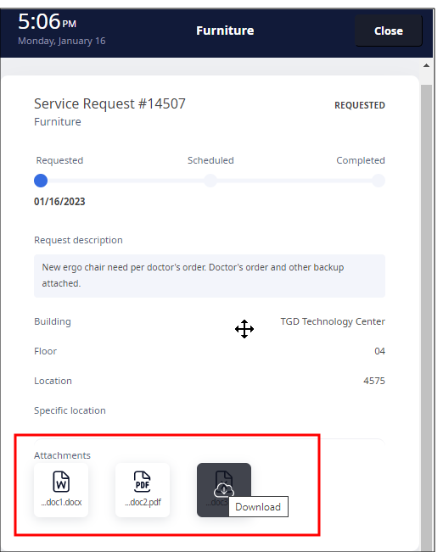Click the 5:06 PM clock display
The height and width of the screenshot is (552, 443).
[x=47, y=21]
